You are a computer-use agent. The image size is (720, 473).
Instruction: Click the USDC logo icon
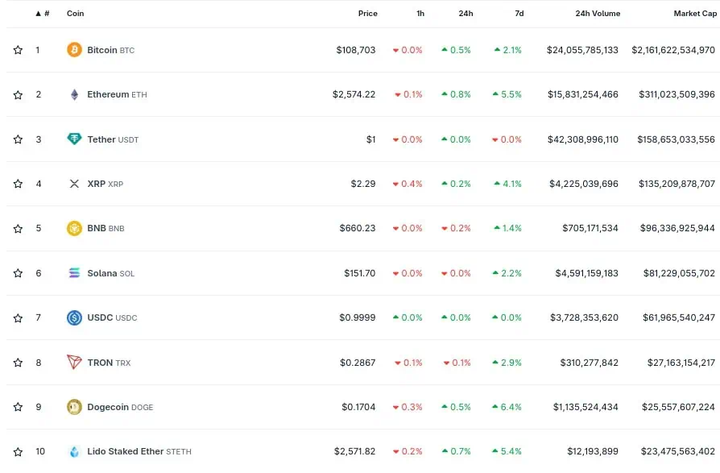[74, 317]
